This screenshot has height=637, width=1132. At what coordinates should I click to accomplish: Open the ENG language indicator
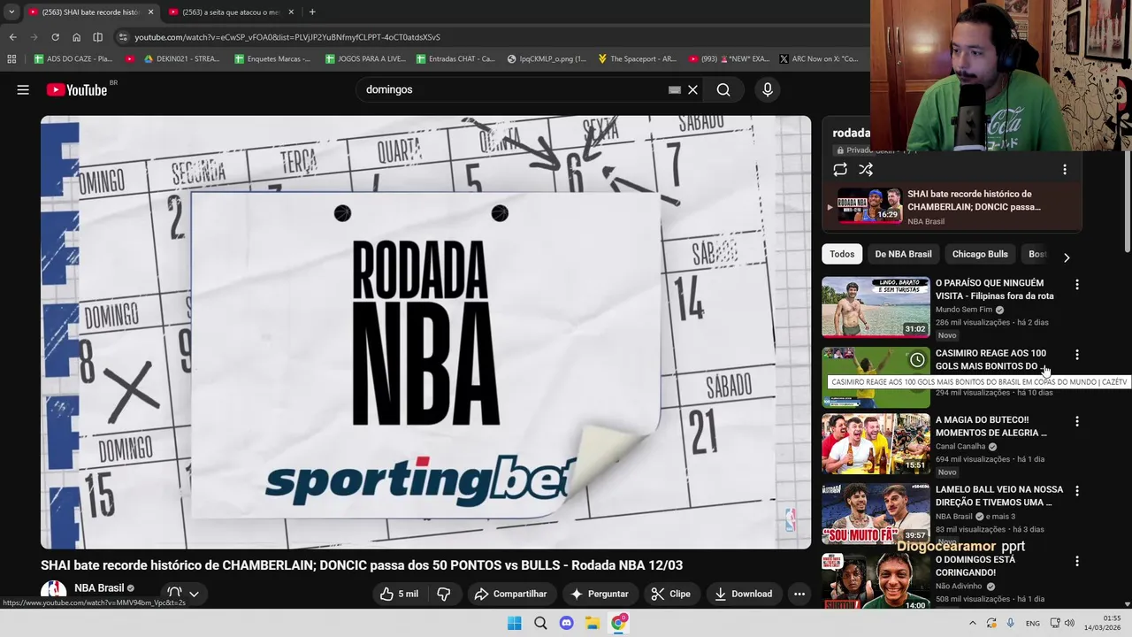1033,623
